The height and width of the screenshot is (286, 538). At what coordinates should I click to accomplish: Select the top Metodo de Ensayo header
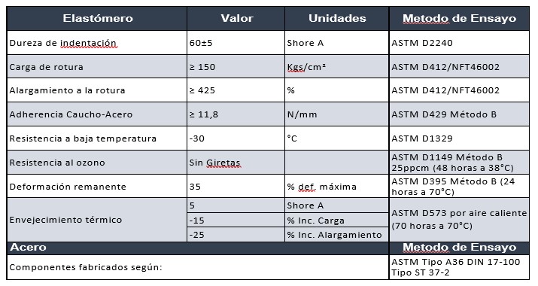[x=460, y=19]
